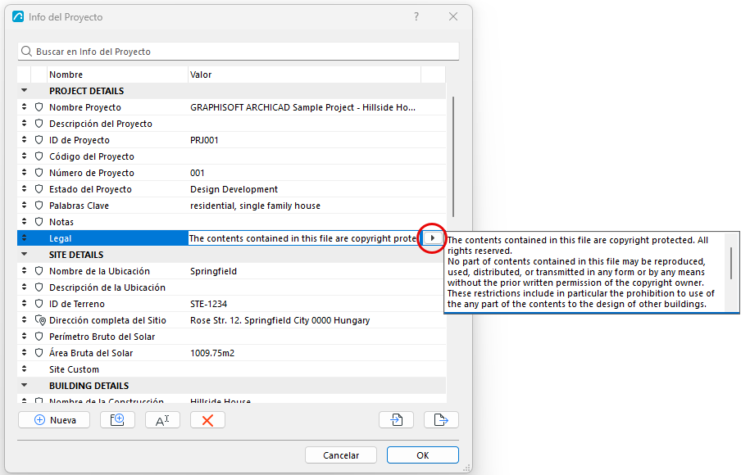Click the Legal value expand arrow button
Viewport: 741px width, 475px height.
433,238
